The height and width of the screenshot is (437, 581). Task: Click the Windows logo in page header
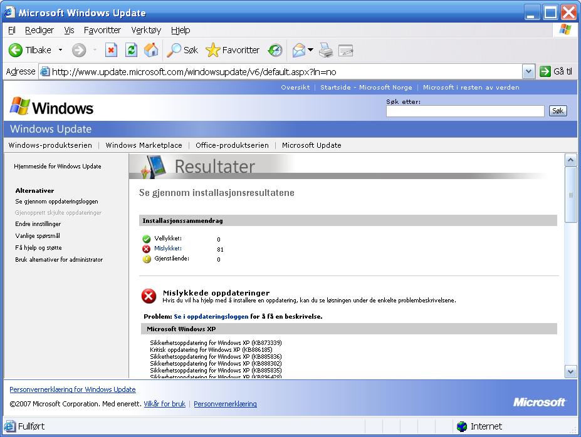[51, 107]
